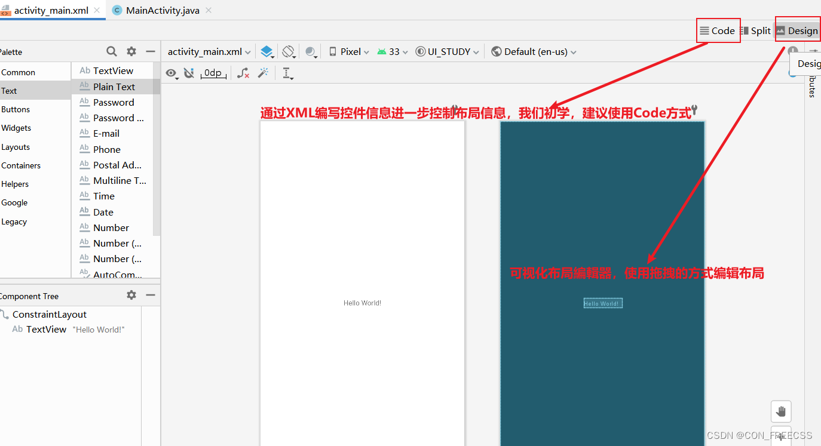Close the MainActivity.java tab
The height and width of the screenshot is (446, 821).
click(209, 10)
